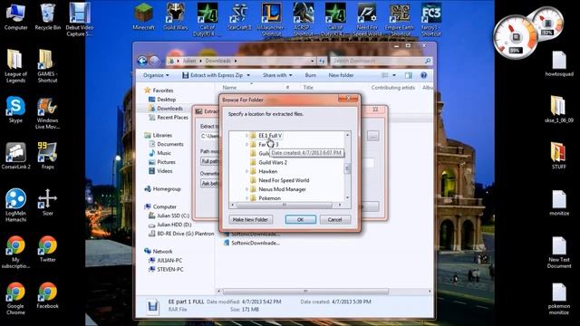Viewport: 580px width, 326px height.
Task: Open the Organize dropdown menu
Action: click(x=156, y=75)
